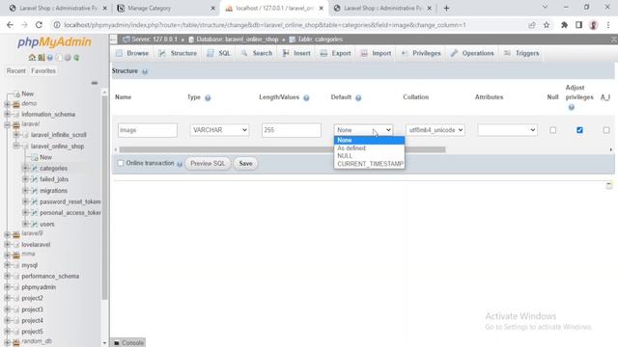The image size is (618, 347).
Task: Open phpMyAdmin home icon
Action: (32, 58)
